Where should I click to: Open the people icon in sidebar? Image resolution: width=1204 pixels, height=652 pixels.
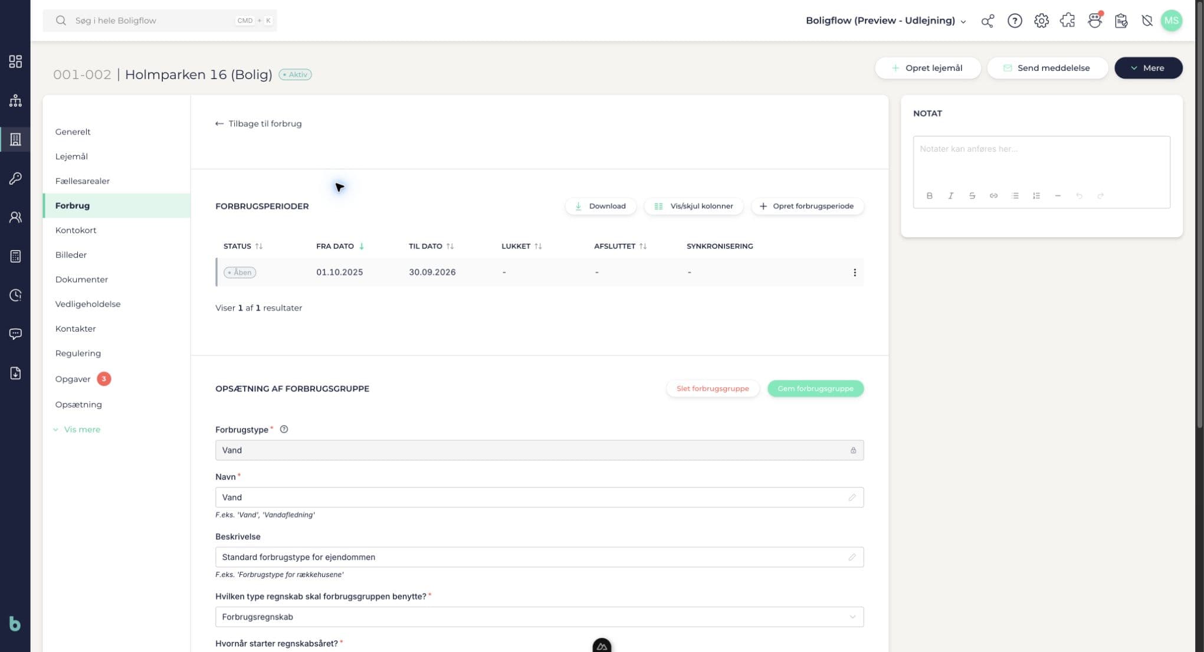coord(15,217)
